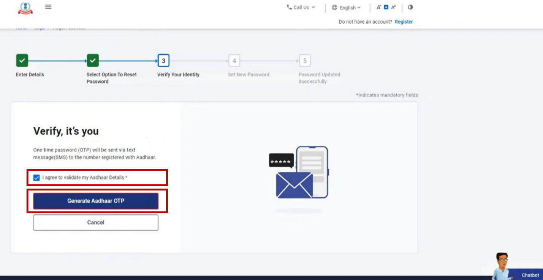Screen dimensions: 543x280
Task: Open the Chatbot assistant
Action: pyautogui.click(x=530, y=275)
